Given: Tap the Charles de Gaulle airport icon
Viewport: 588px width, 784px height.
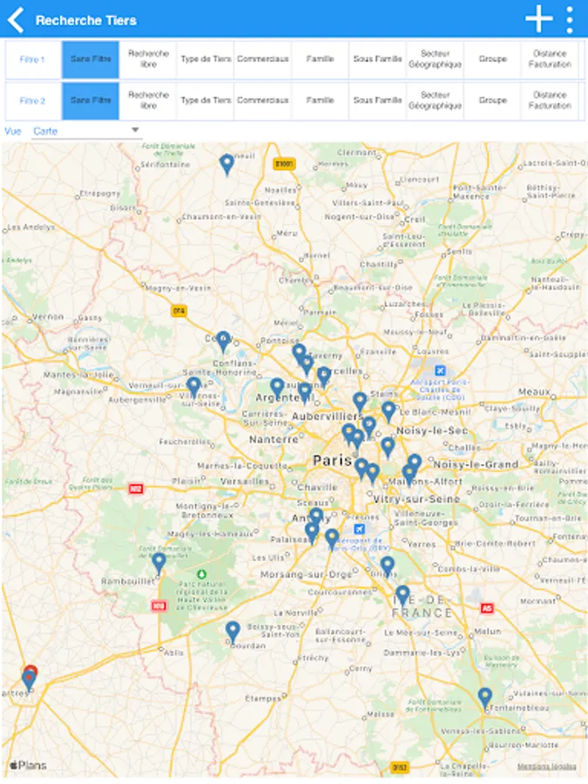Looking at the screenshot, I should pyautogui.click(x=440, y=370).
